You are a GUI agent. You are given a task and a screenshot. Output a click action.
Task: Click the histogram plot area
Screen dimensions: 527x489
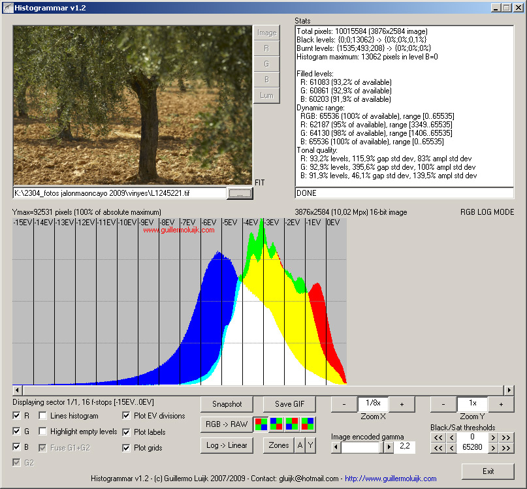(180, 302)
